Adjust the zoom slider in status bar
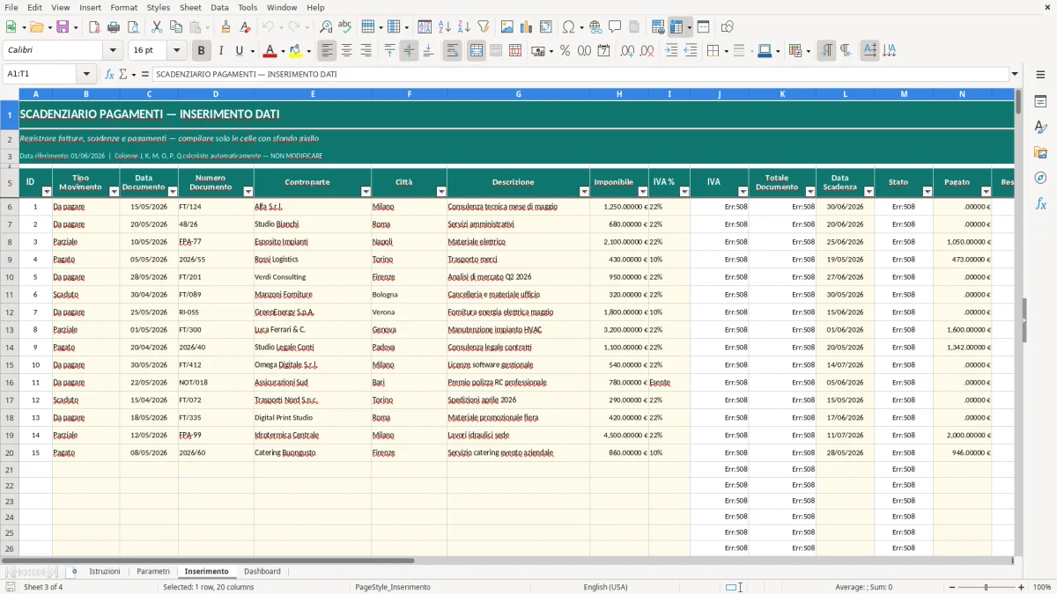 [x=987, y=587]
